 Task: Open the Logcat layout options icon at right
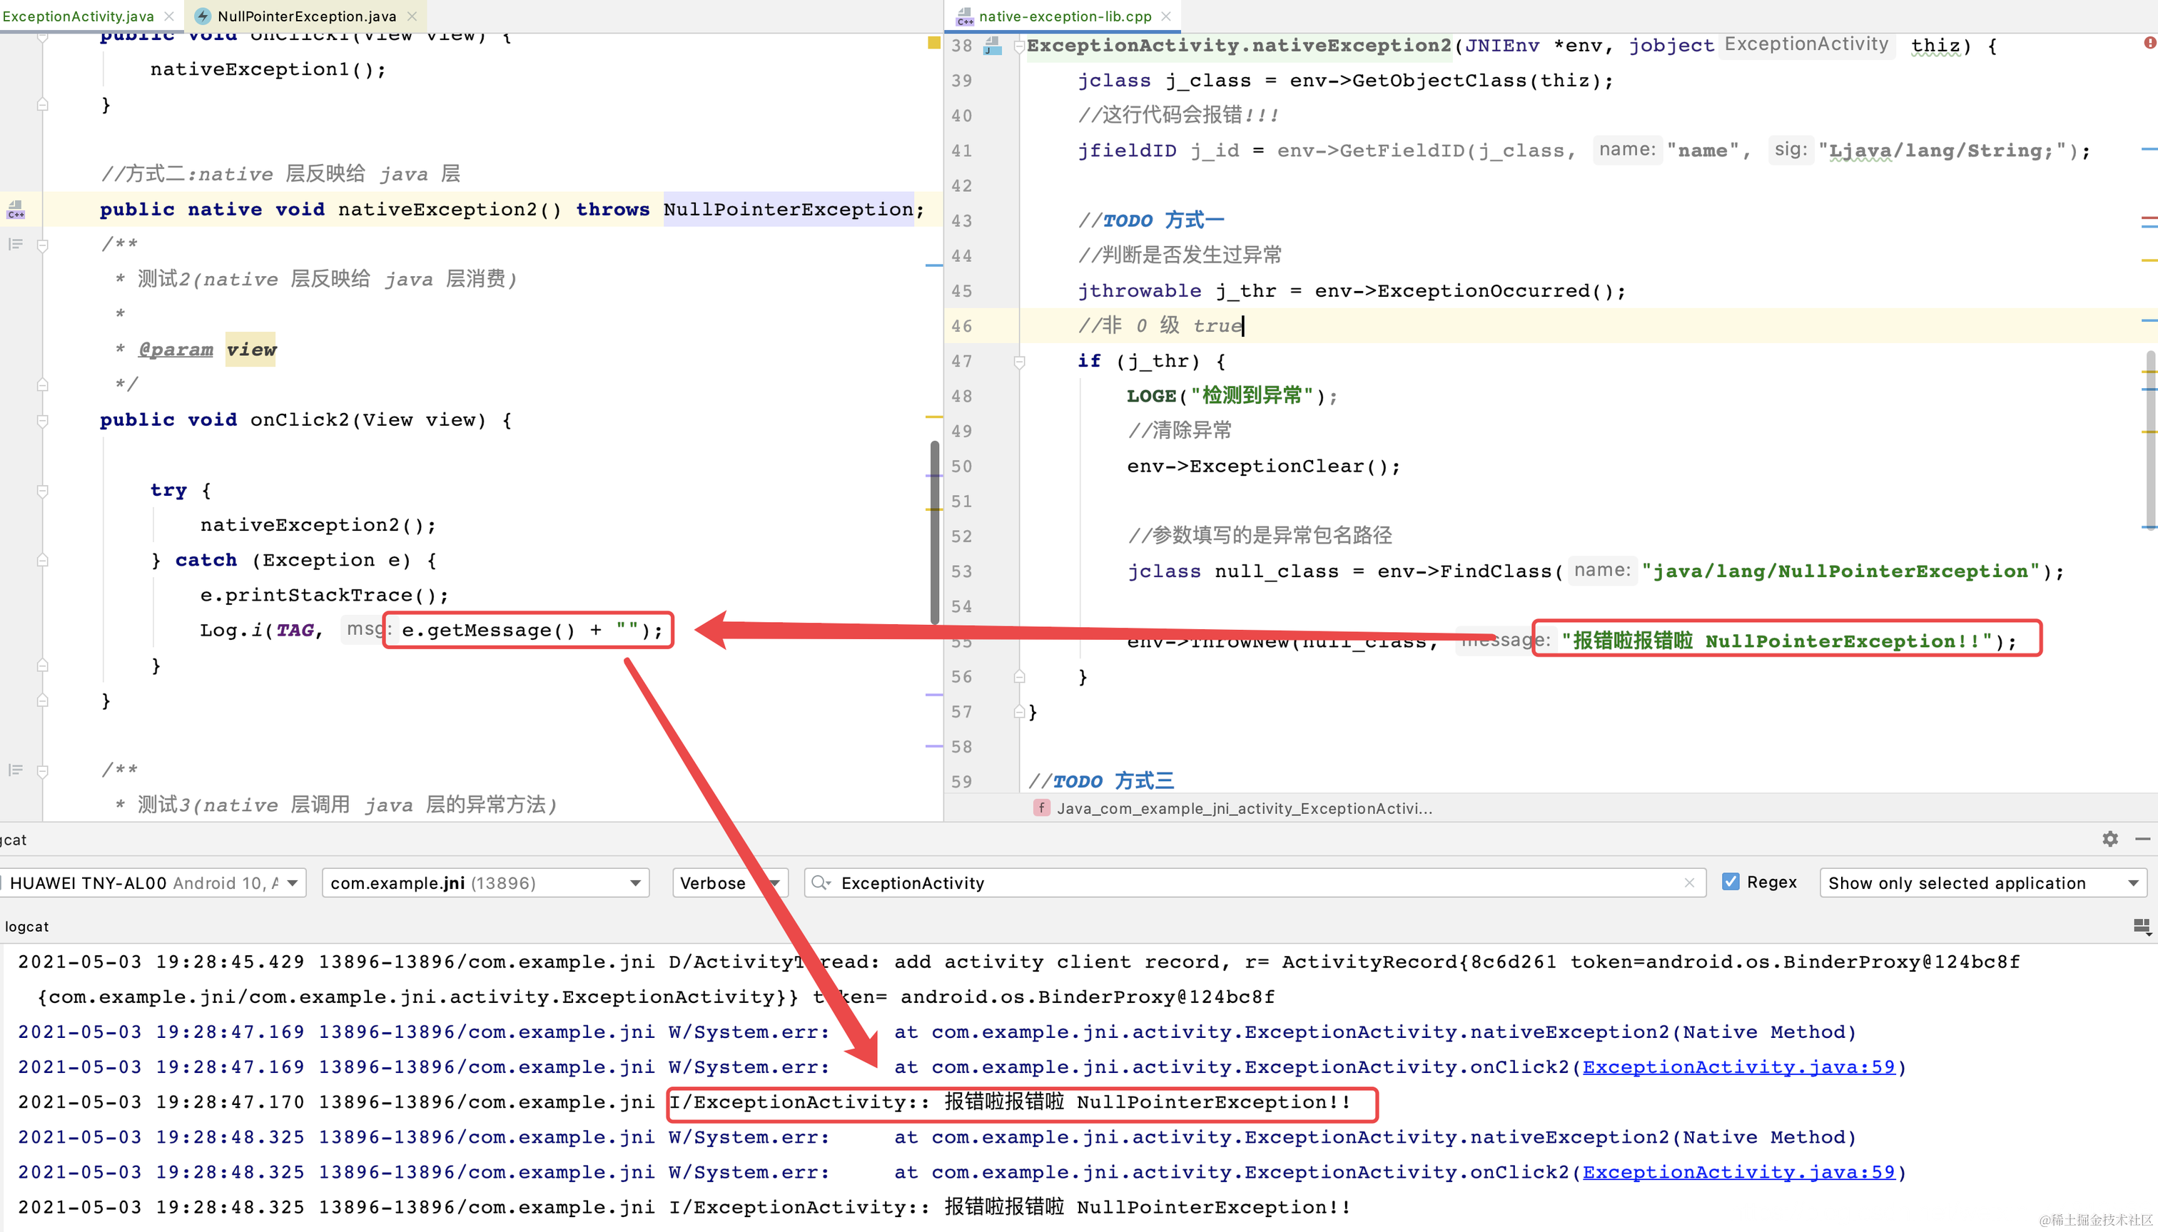[x=2141, y=927]
